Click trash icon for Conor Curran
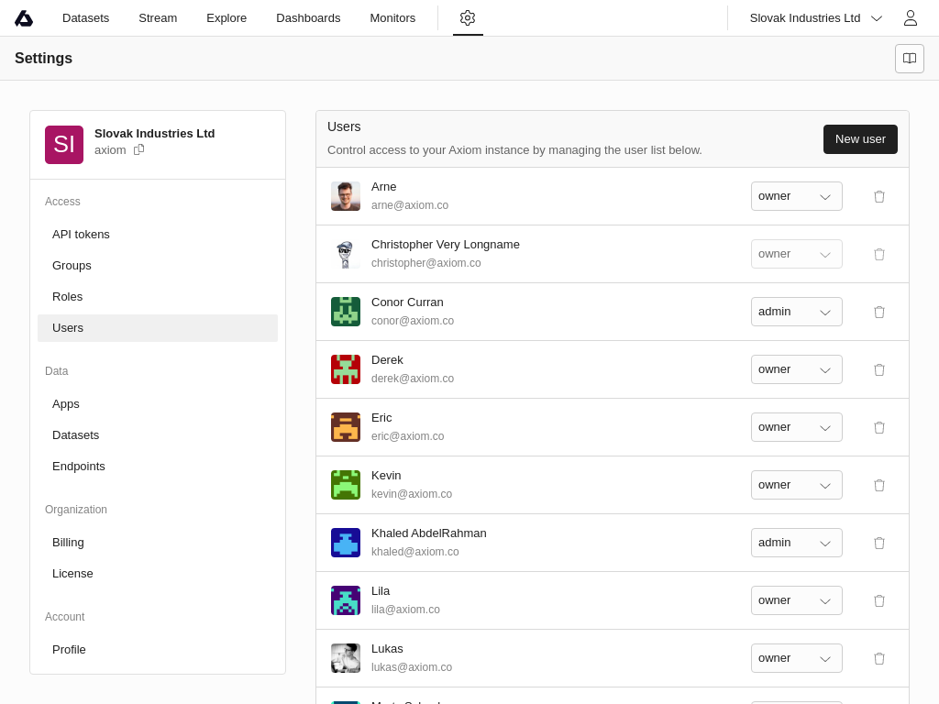Image resolution: width=939 pixels, height=704 pixels. [878, 312]
